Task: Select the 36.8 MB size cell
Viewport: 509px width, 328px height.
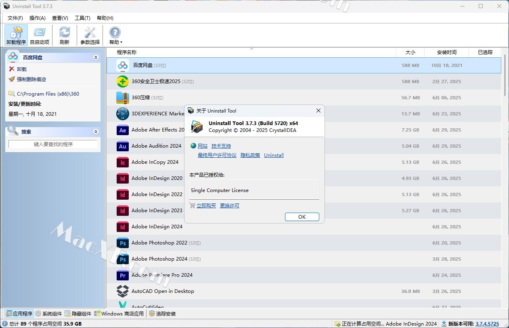Action: pos(411,291)
